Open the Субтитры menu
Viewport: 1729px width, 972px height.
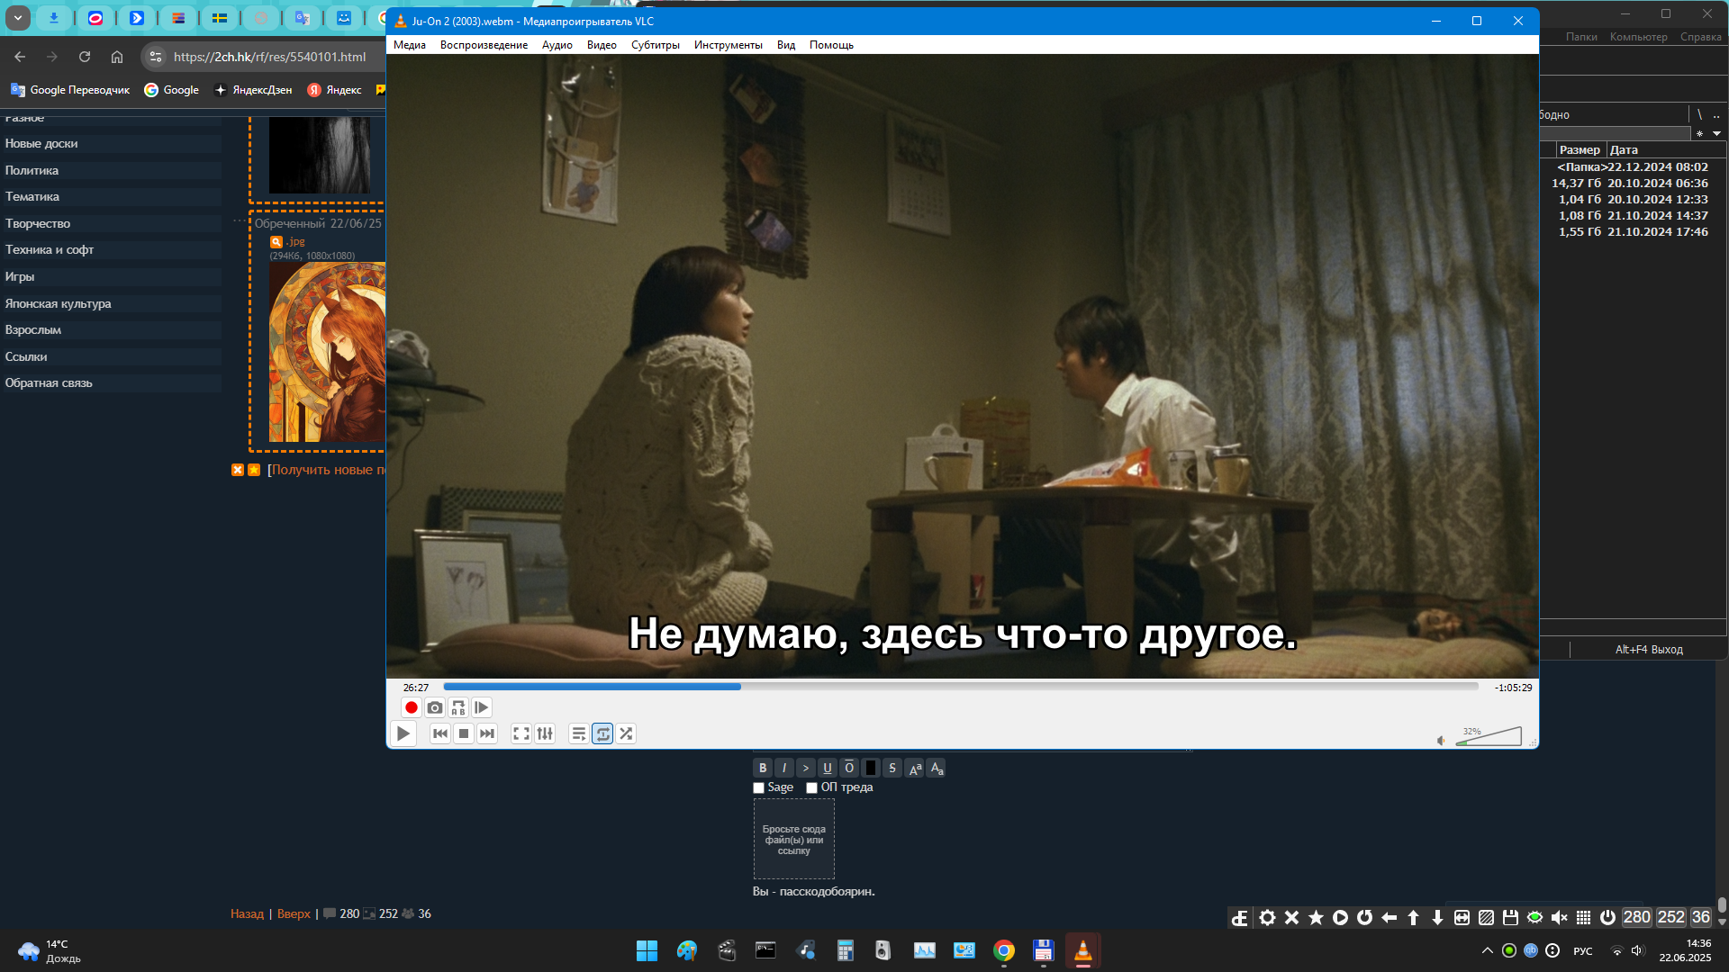655,45
